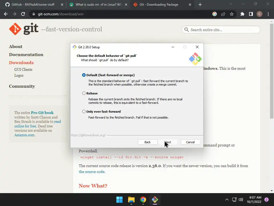274x206 pixels.
Task: Show hidden system tray icons
Action: point(227,200)
